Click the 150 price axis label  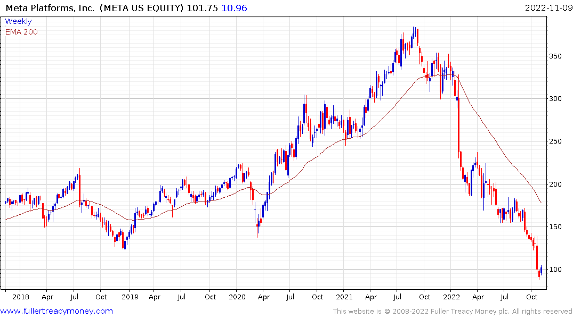click(555, 227)
